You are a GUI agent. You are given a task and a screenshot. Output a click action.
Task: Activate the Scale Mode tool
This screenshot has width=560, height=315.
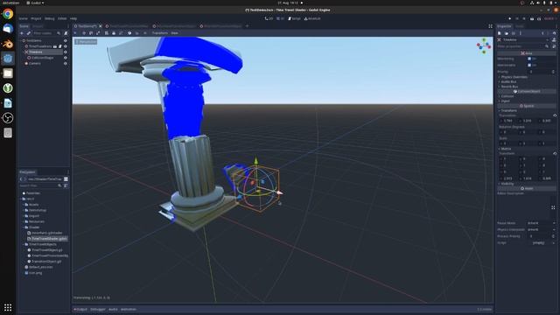pyautogui.click(x=98, y=33)
